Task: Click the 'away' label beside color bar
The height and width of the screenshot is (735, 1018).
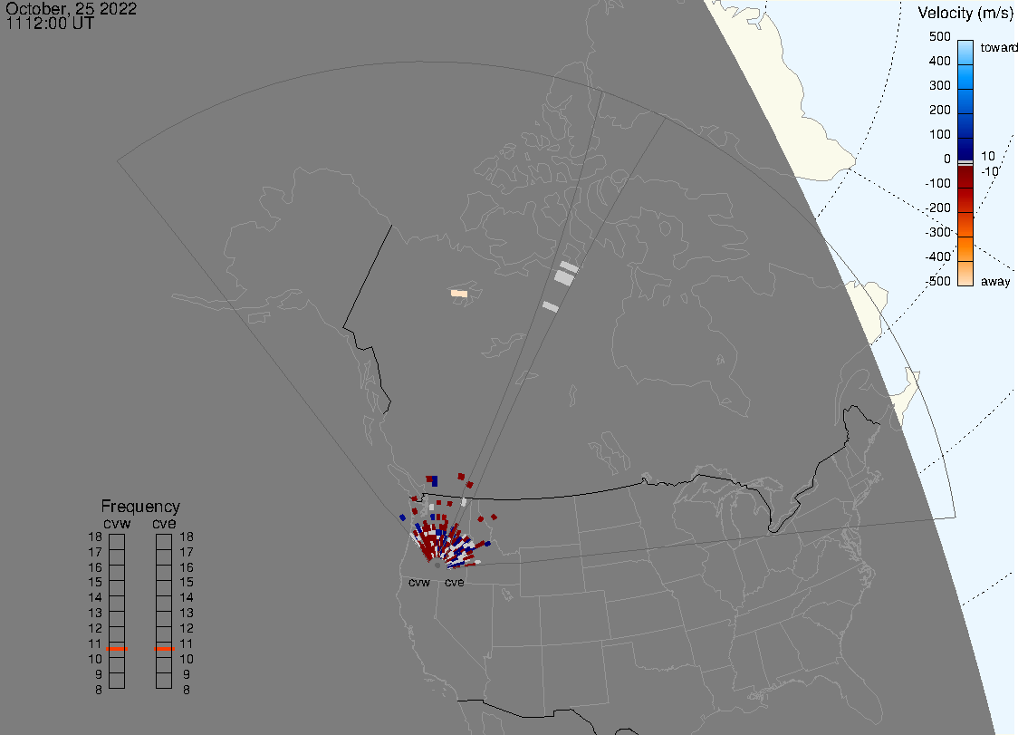Action: [995, 282]
